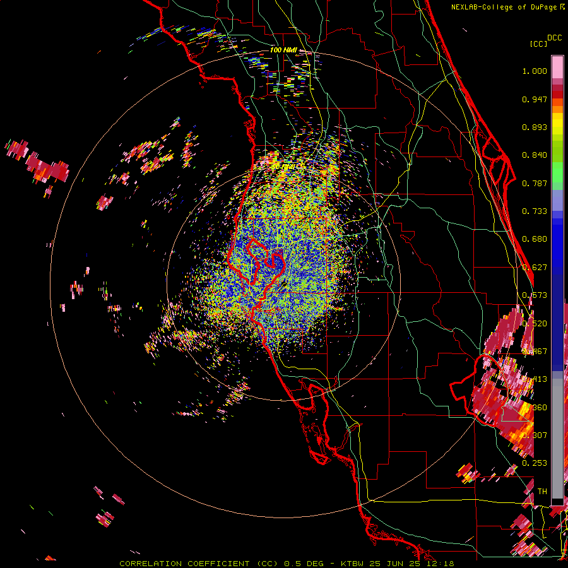Select the 0.893 scale value
This screenshot has width=568, height=568.
click(x=535, y=127)
